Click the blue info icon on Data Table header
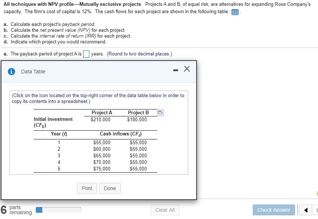The height and width of the screenshot is (219, 318). (x=11, y=72)
